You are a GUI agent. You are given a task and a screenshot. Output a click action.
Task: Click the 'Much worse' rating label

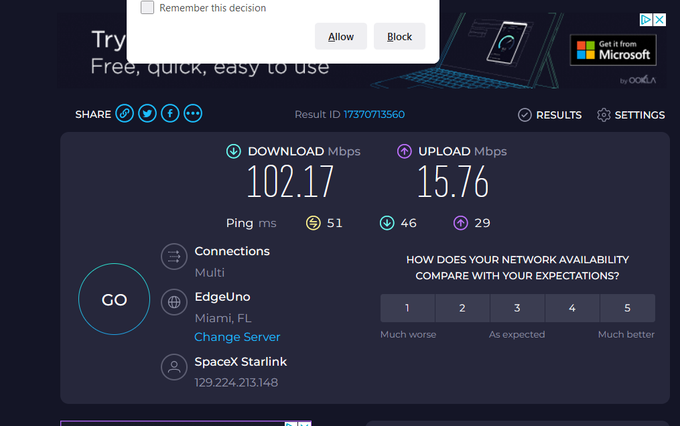(408, 334)
